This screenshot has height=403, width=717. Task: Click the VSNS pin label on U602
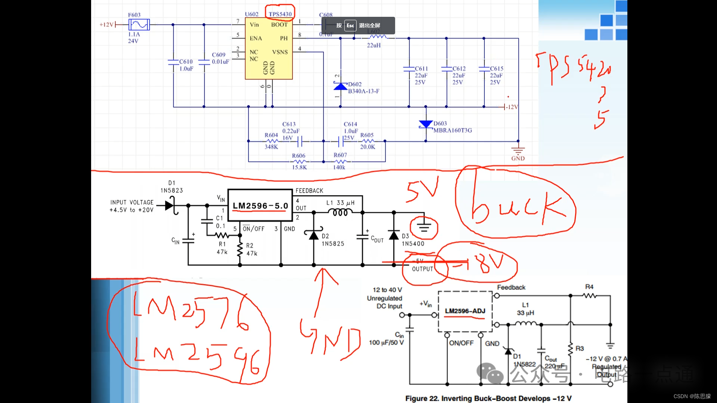click(280, 52)
